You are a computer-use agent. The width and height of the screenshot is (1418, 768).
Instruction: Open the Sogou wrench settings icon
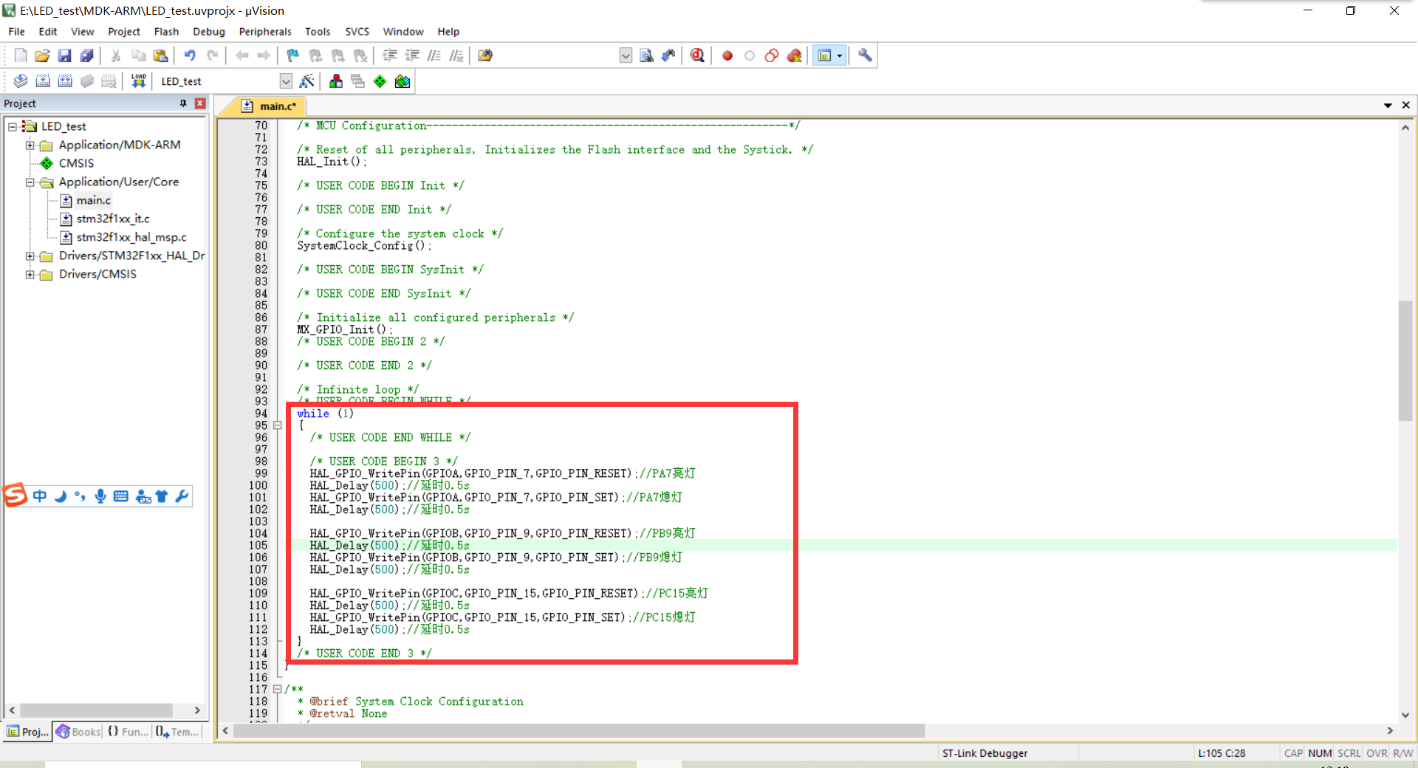[x=182, y=496]
